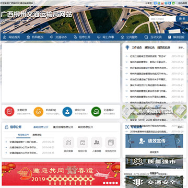The height and width of the screenshot is (188, 188).
Task: Click the home icon beside 网站首页
Action: 5,37
